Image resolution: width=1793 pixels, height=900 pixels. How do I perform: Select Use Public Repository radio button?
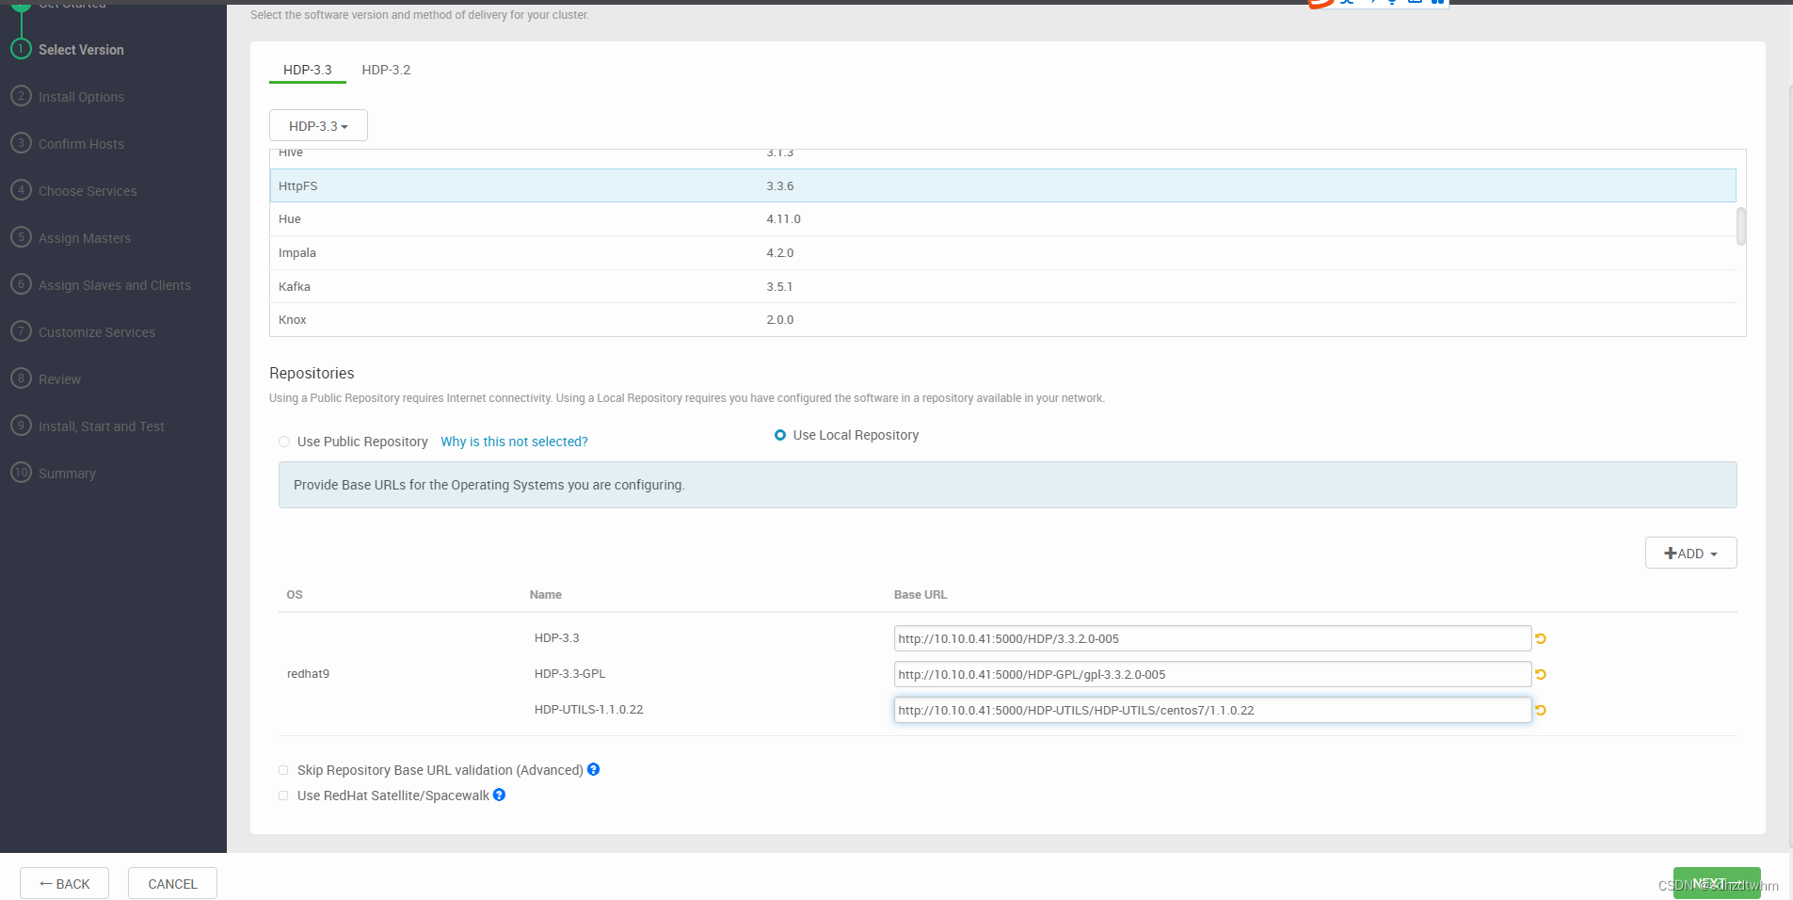[284, 442]
